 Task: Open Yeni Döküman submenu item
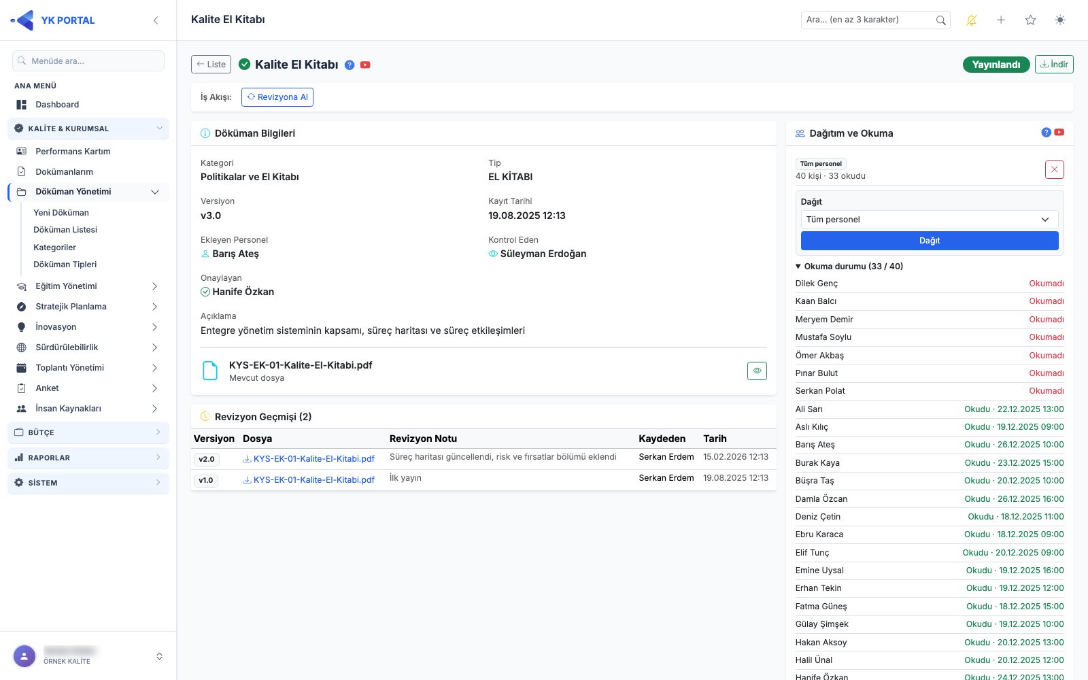[61, 213]
